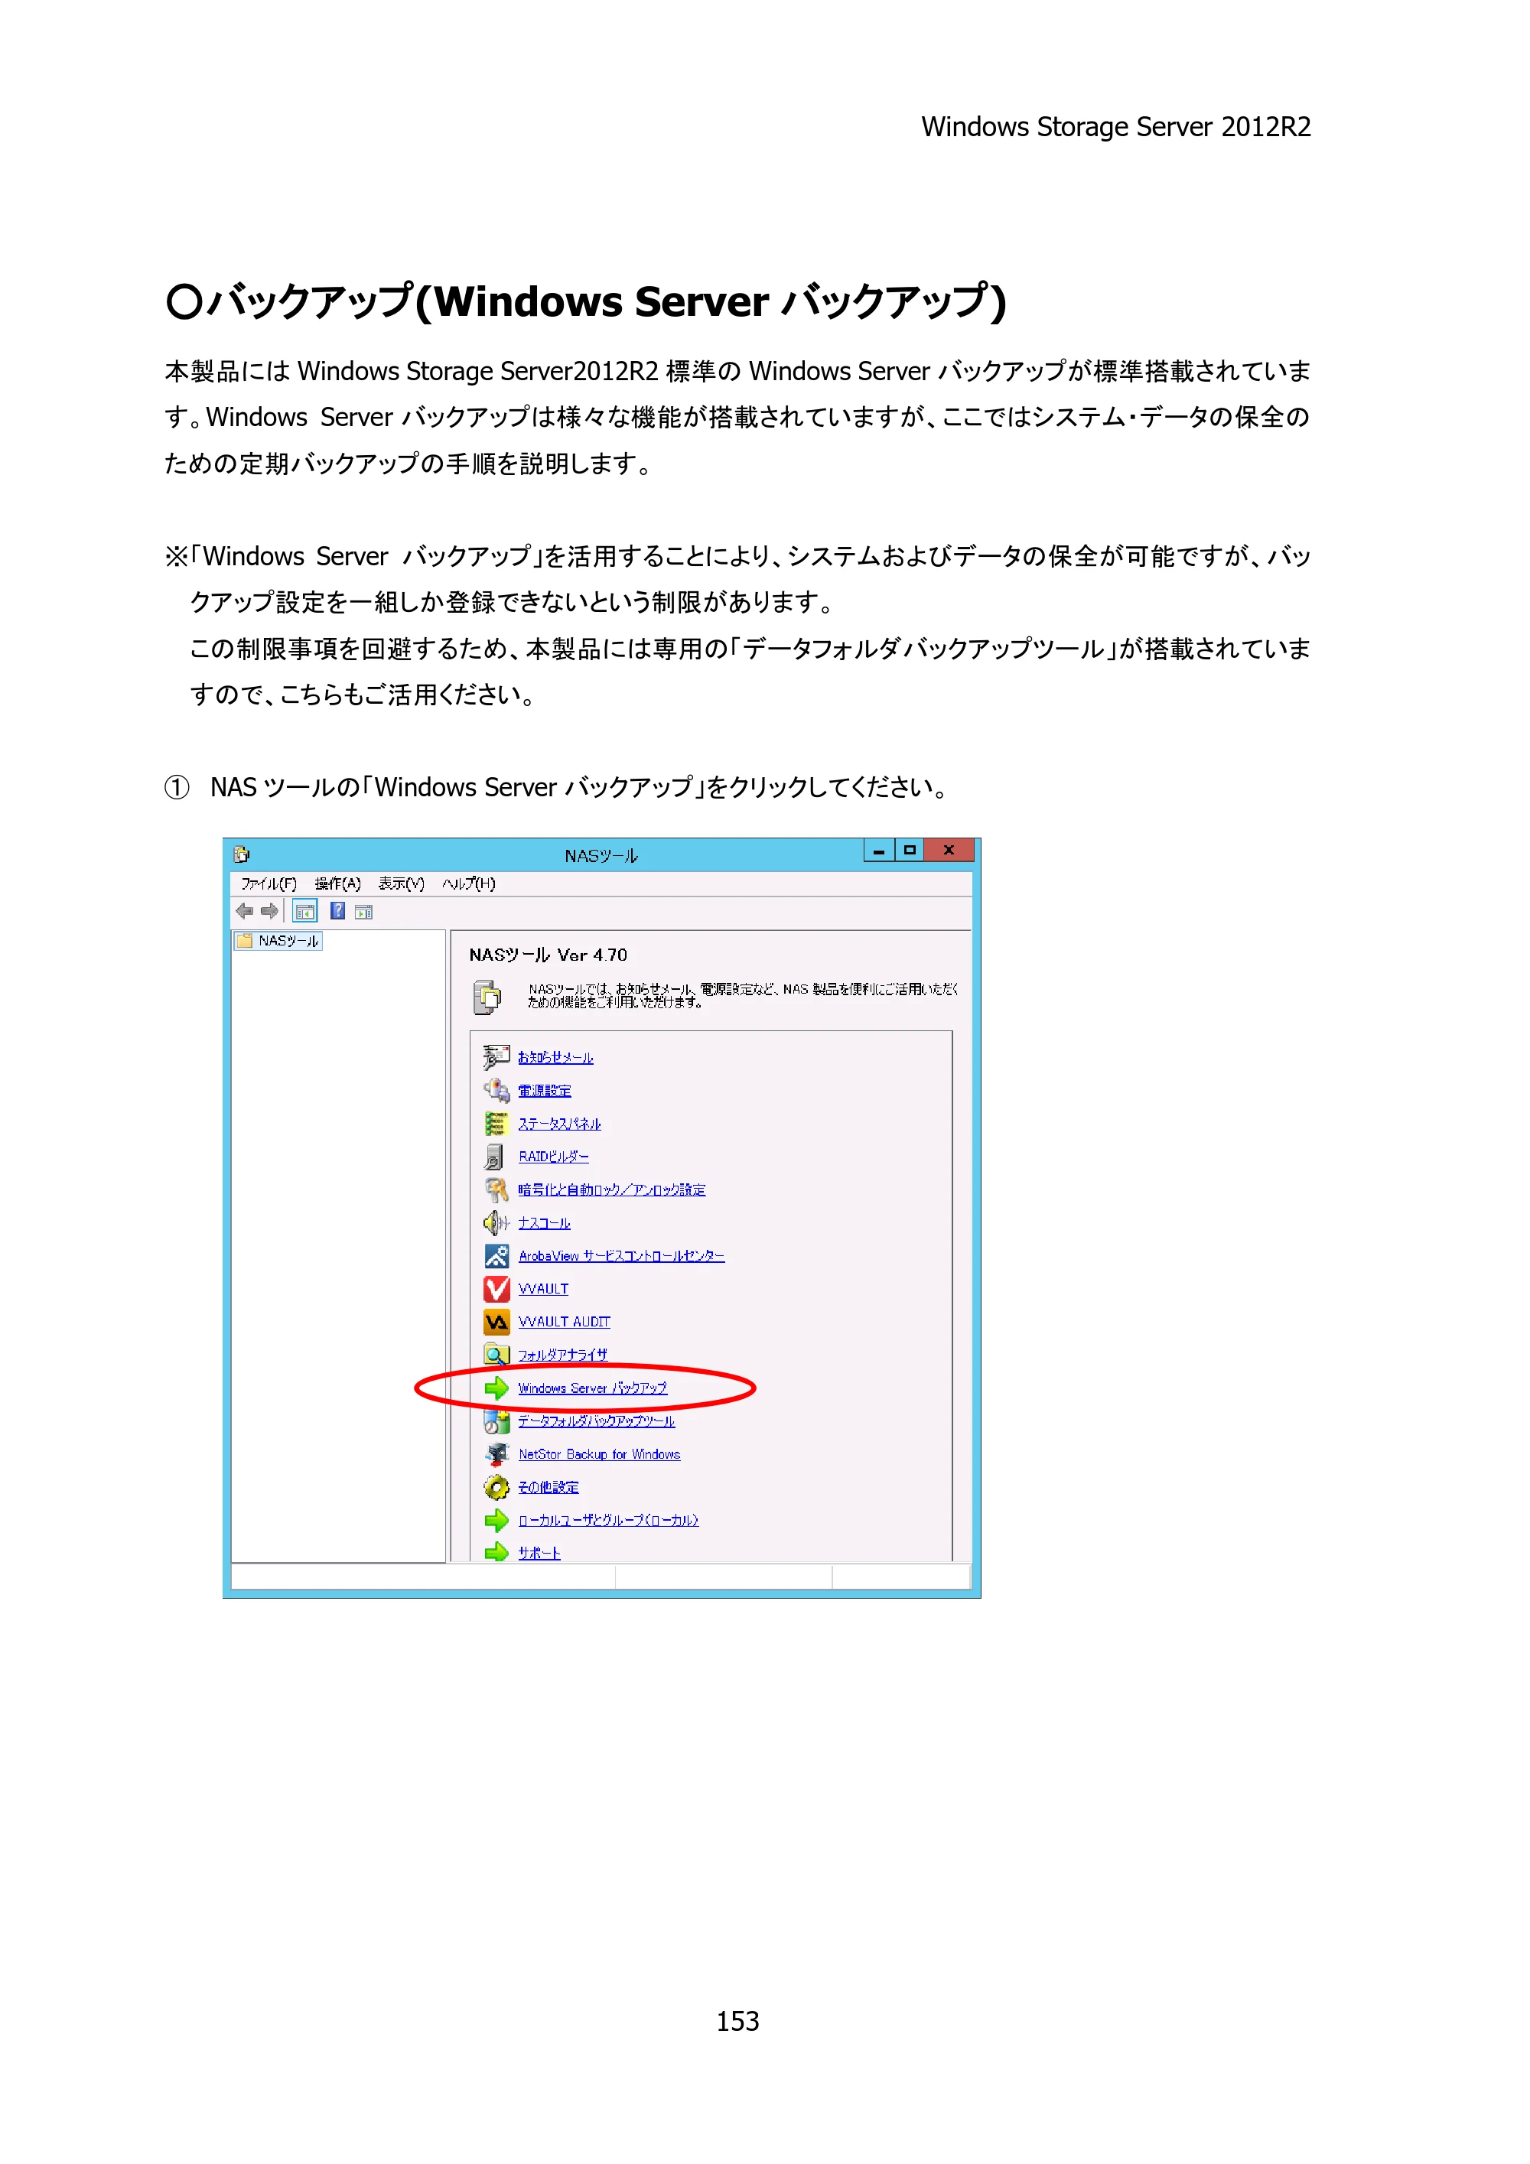Open the サポート link
Viewport: 1530px width, 2164px height.
539,1554
